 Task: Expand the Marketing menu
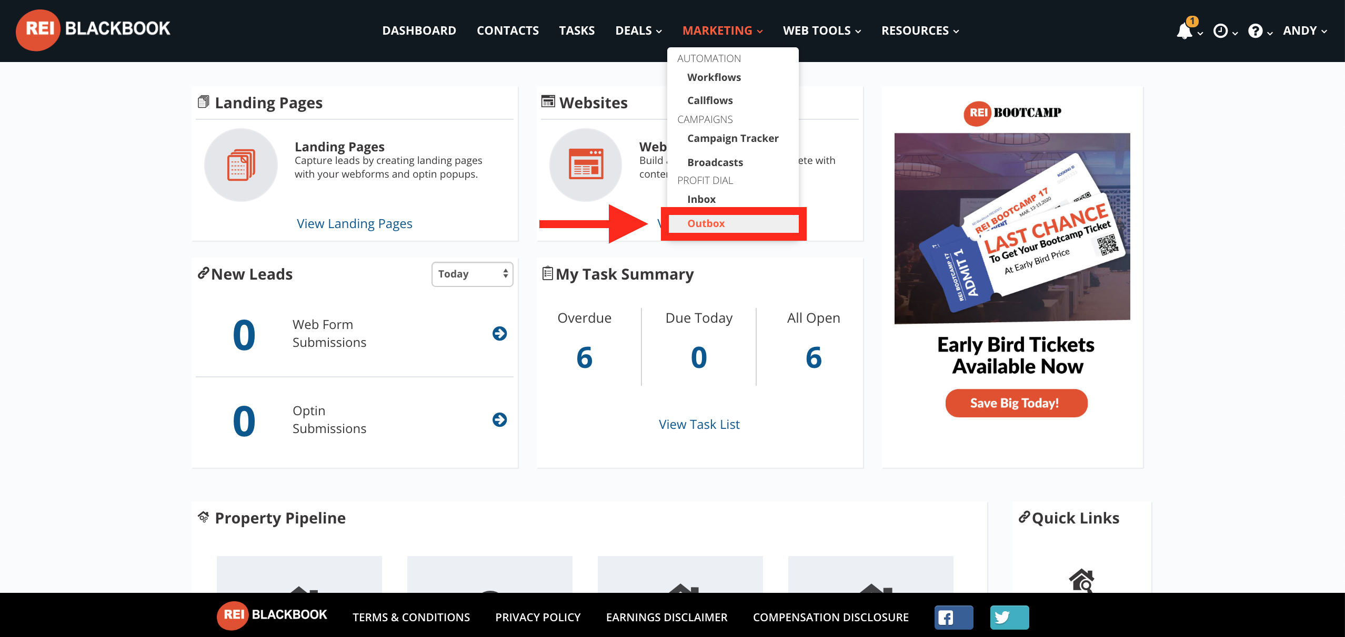coord(722,30)
